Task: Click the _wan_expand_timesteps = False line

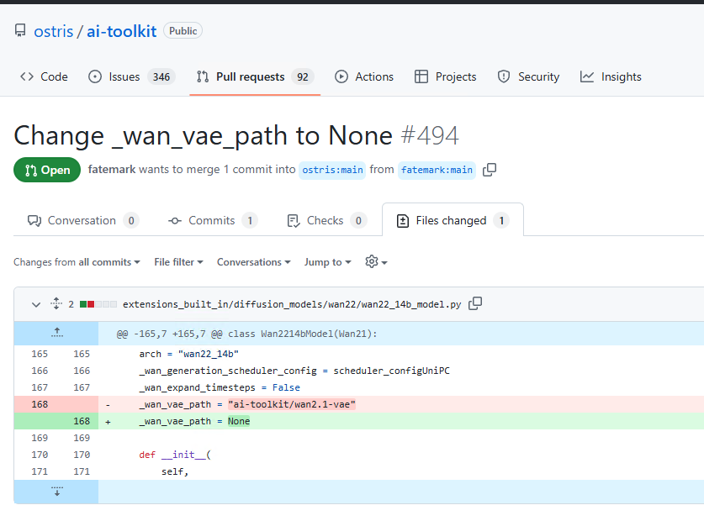Action: click(x=219, y=387)
